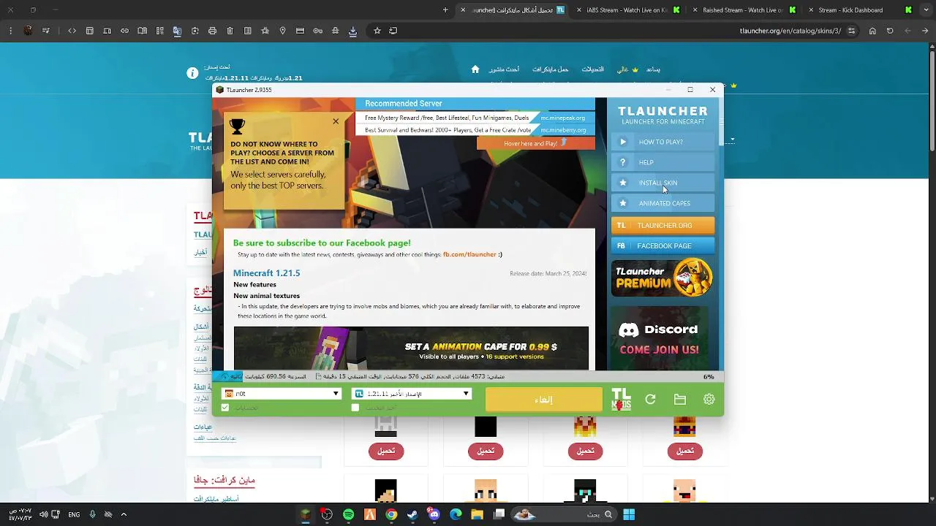Click the animation cape 0.99 $ banner
Viewport: 936px width, 526px height.
pos(411,348)
